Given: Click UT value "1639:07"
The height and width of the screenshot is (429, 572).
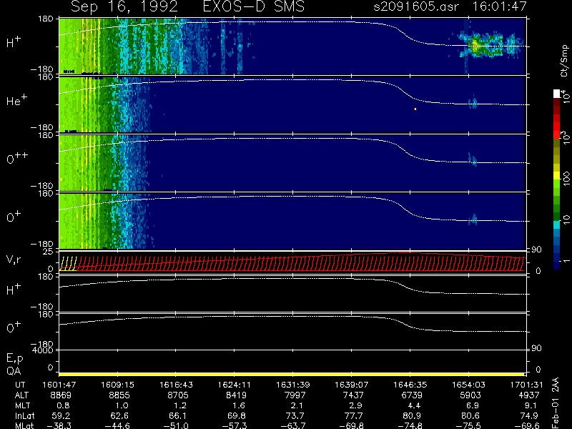Looking at the screenshot, I should click(x=353, y=385).
